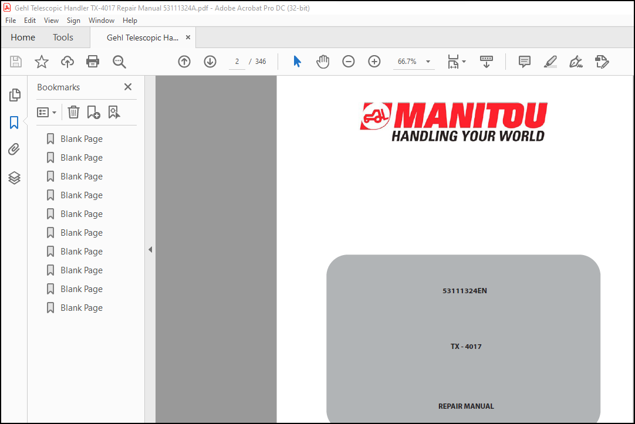Open the Help menu
The height and width of the screenshot is (424, 635).
pyautogui.click(x=130, y=20)
